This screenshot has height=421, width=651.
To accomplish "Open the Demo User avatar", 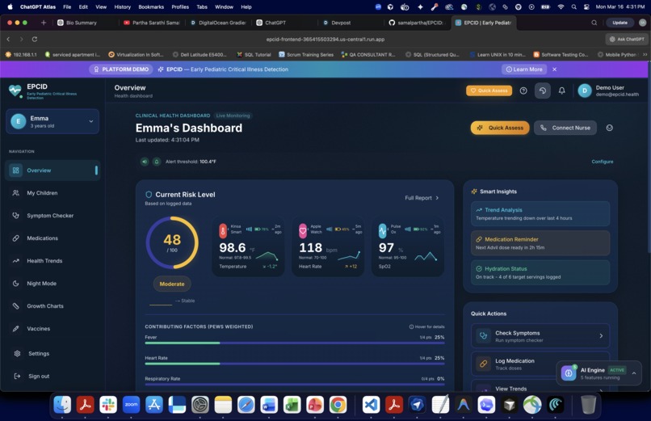I will (585, 91).
